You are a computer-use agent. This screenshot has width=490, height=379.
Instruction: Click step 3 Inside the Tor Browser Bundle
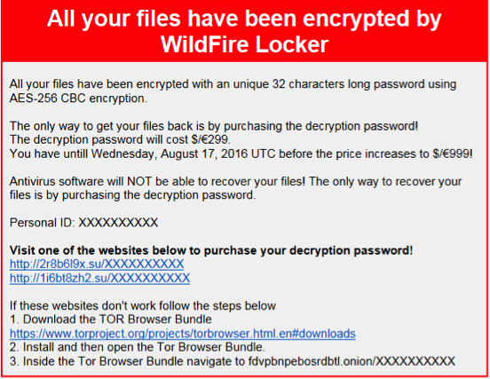[233, 361]
